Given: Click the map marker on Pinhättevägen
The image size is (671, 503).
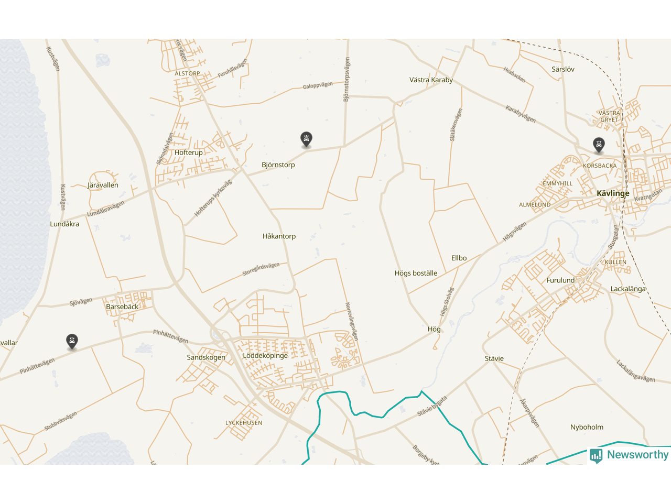Looking at the screenshot, I should pyautogui.click(x=72, y=342).
